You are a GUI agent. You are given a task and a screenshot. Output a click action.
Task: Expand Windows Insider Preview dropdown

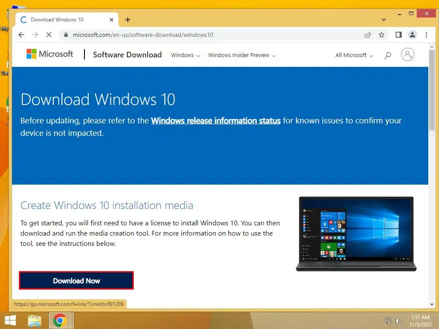tap(242, 55)
